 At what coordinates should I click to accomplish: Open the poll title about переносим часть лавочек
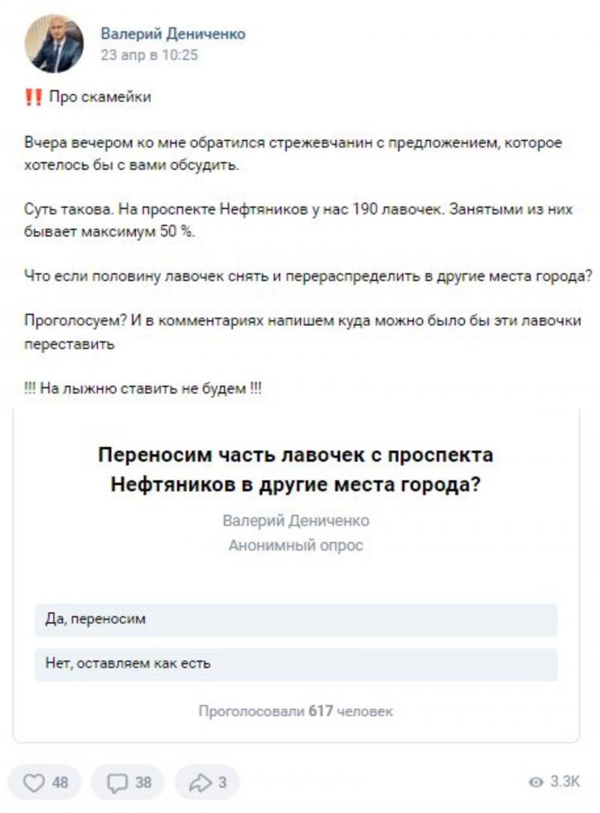coord(295,470)
